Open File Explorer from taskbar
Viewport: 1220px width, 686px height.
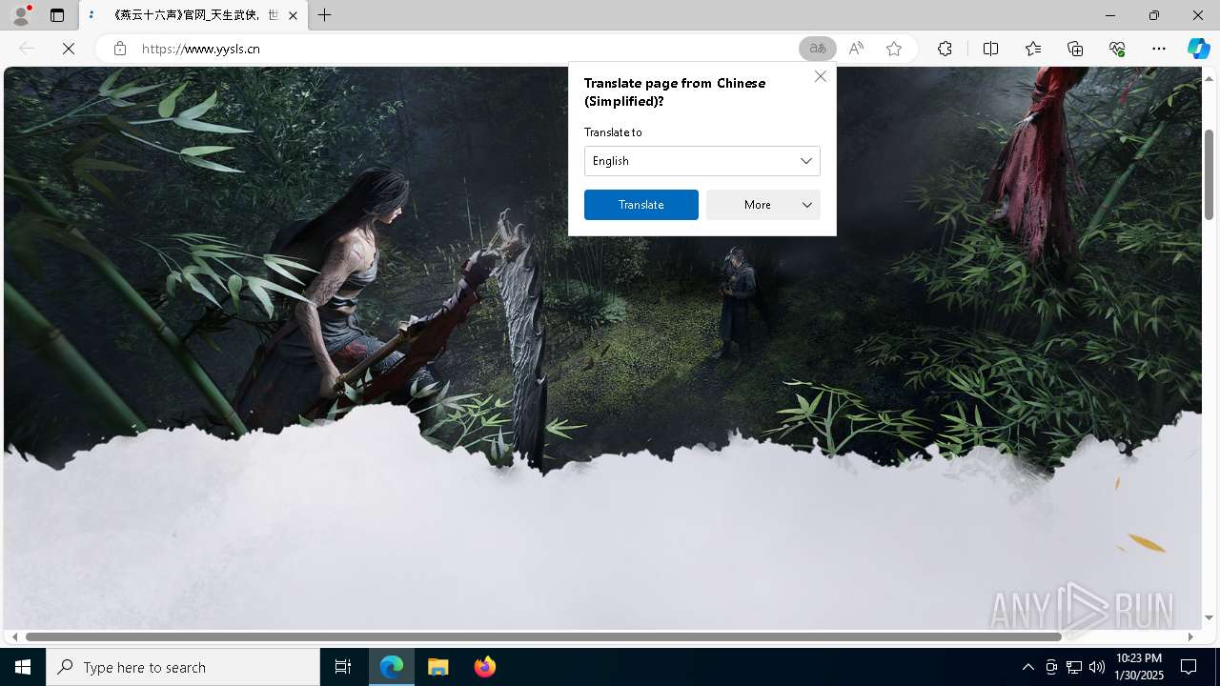tap(438, 667)
